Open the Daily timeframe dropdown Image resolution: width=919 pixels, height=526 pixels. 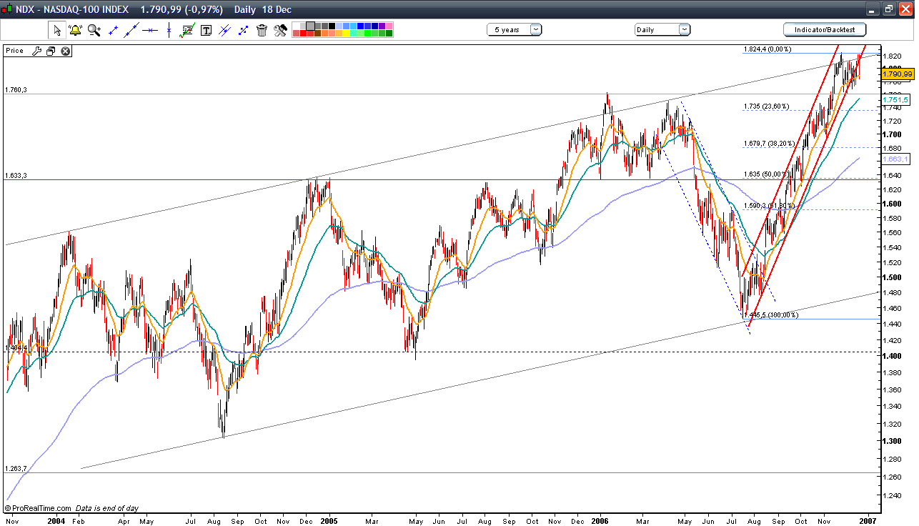662,29
